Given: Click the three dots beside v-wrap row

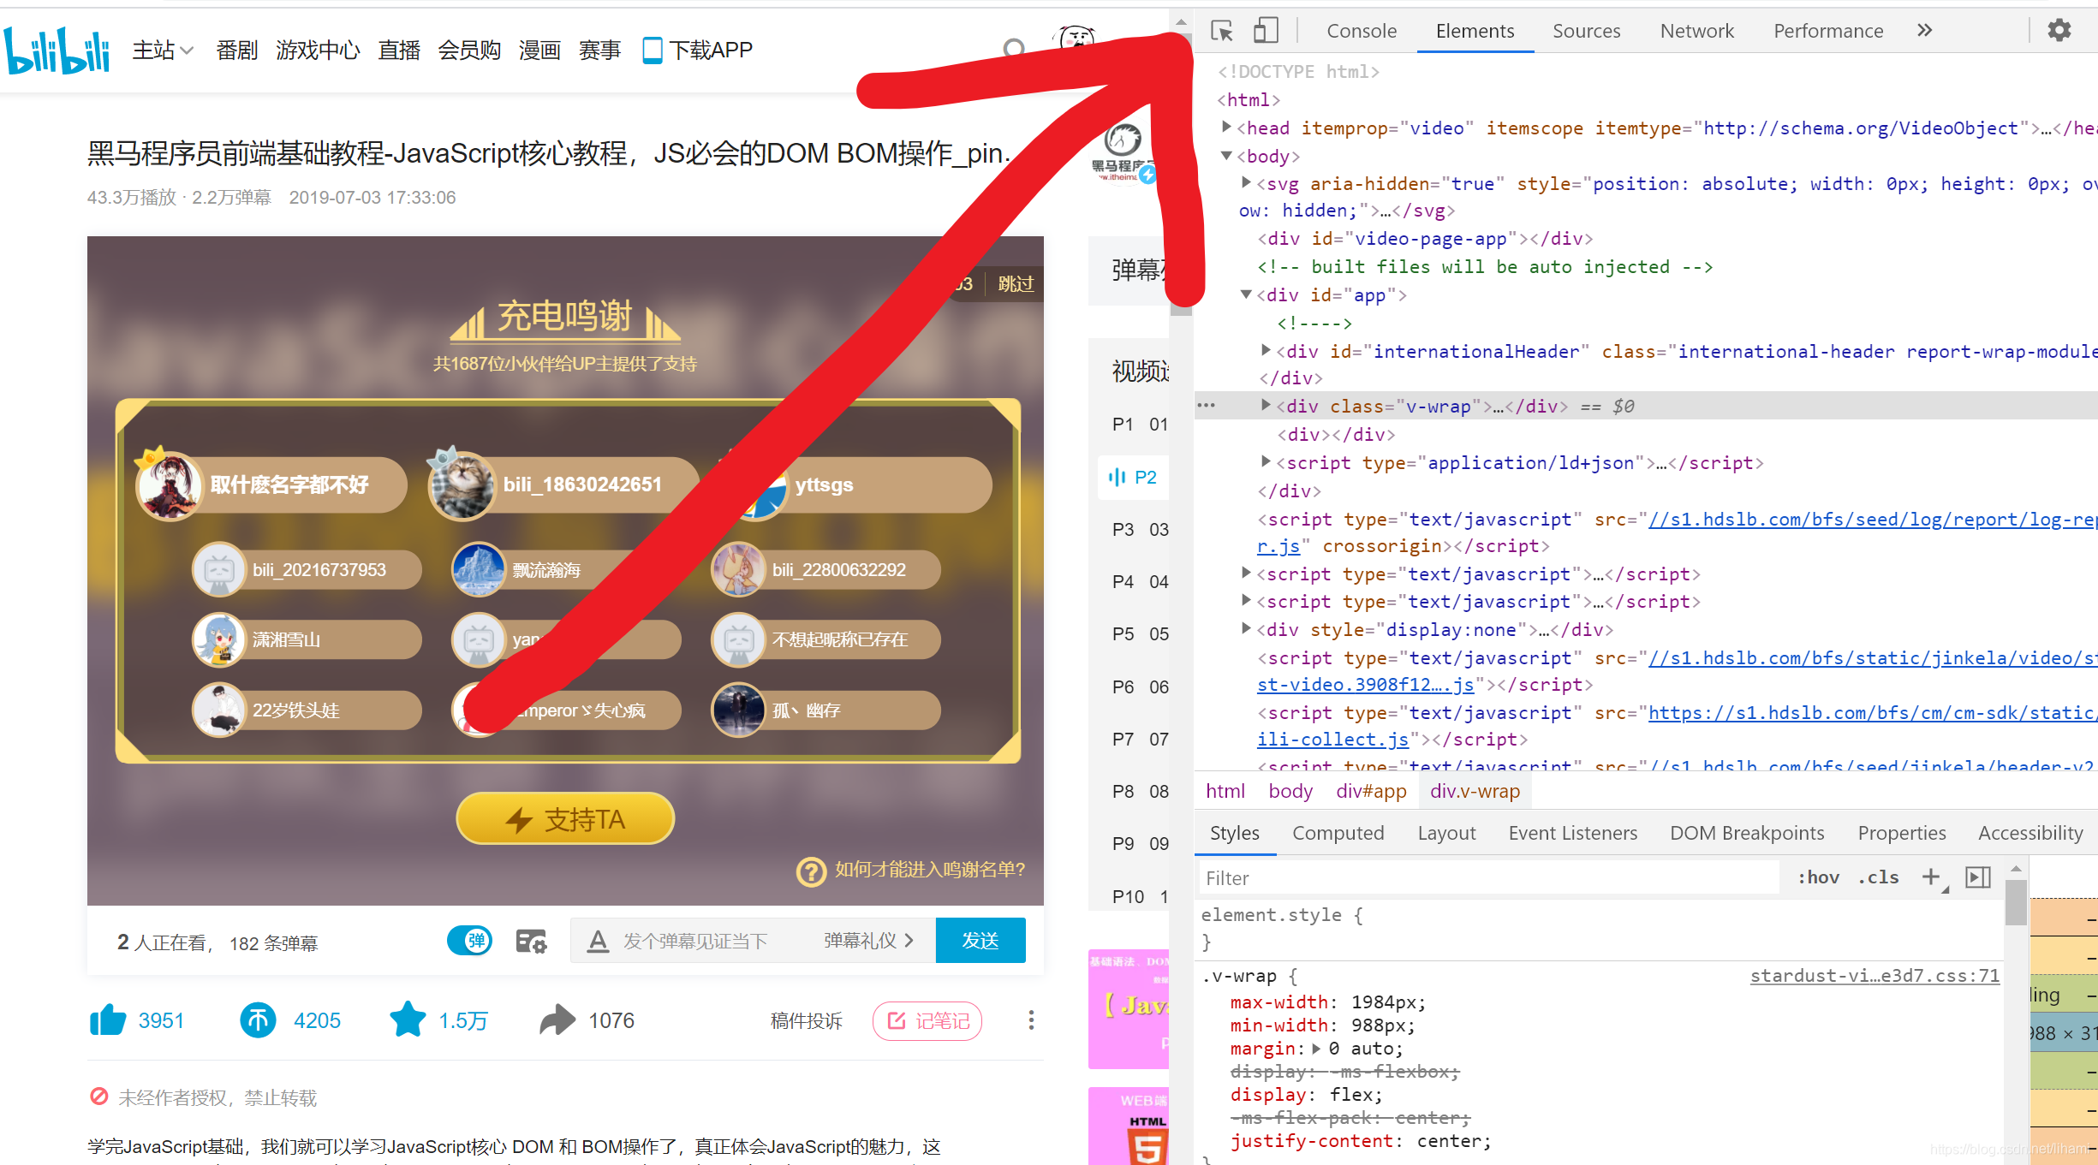Looking at the screenshot, I should tap(1206, 406).
